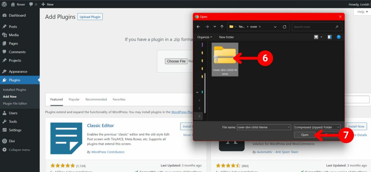Image resolution: width=371 pixels, height=172 pixels.
Task: Click the WordPress logo icon
Action: pos(4,4)
